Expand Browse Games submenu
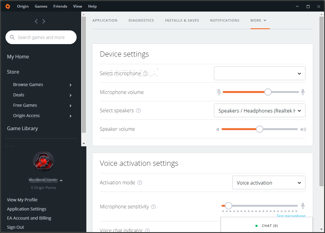The height and width of the screenshot is (233, 325). coord(70,85)
